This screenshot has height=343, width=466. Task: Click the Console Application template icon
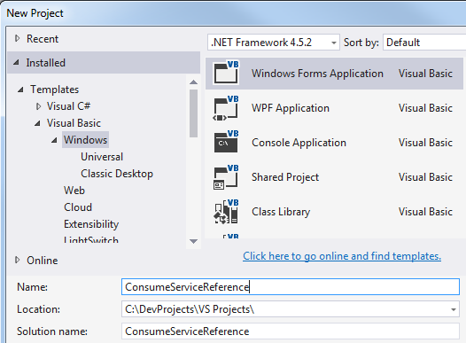[226, 142]
